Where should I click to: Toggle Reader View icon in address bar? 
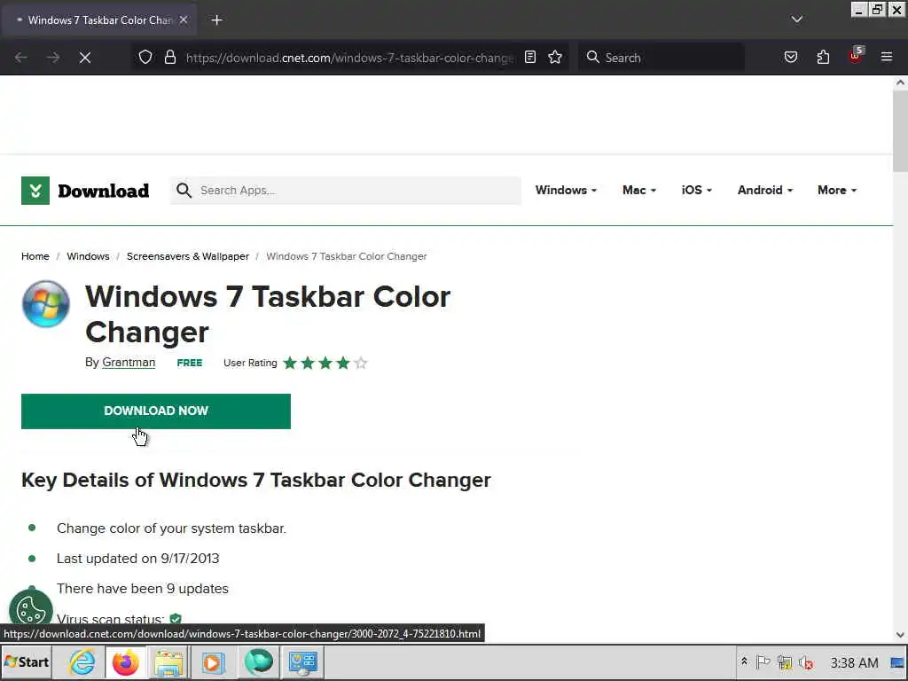click(x=530, y=57)
